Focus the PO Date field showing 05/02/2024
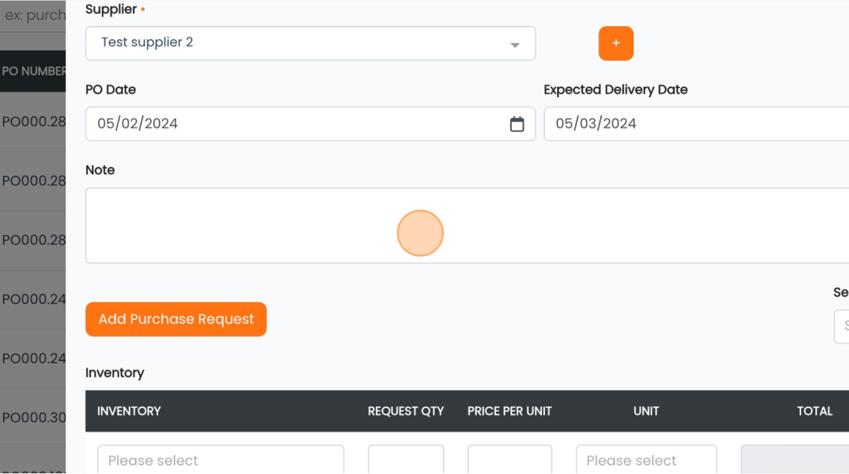The height and width of the screenshot is (474, 849). pos(310,124)
